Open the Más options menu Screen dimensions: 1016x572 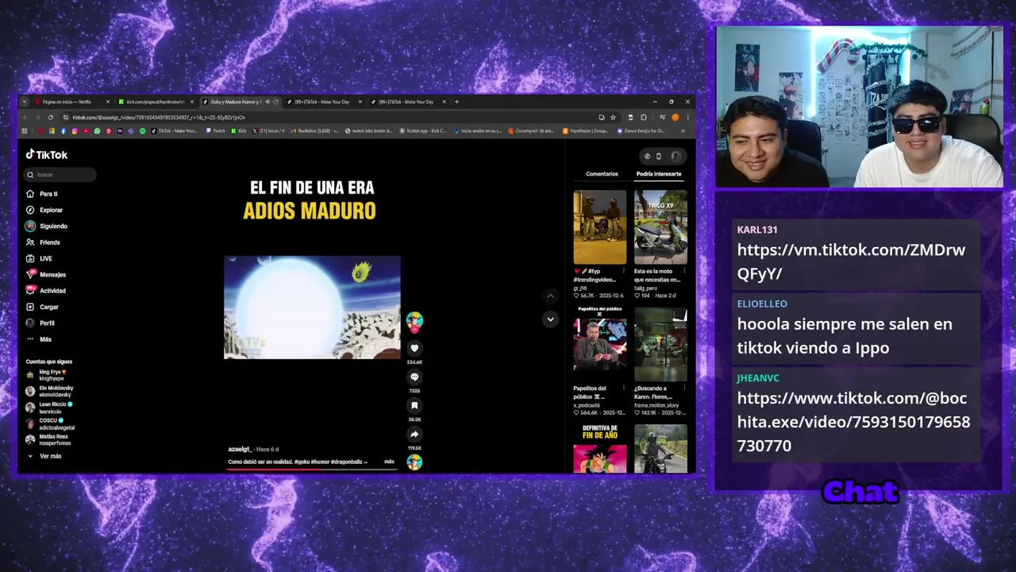tap(38, 339)
